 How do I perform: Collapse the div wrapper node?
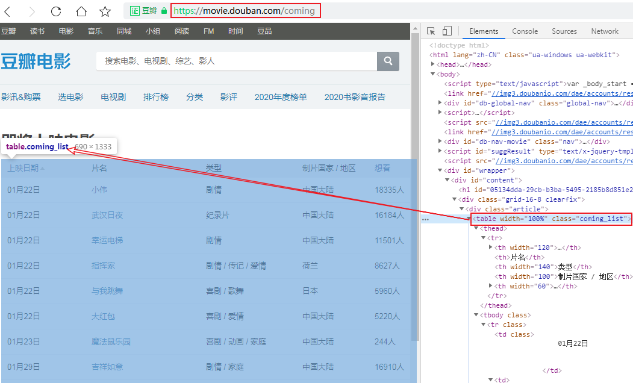pyautogui.click(x=440, y=170)
